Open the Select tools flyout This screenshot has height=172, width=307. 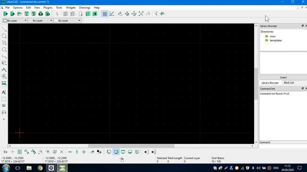[4, 63]
